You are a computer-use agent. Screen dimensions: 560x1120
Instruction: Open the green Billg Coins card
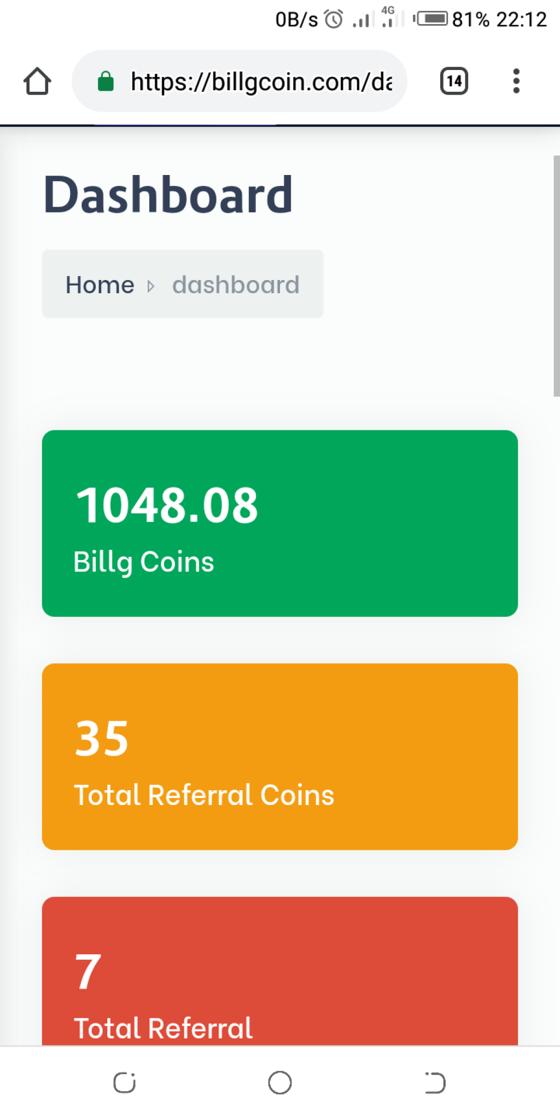(x=280, y=523)
